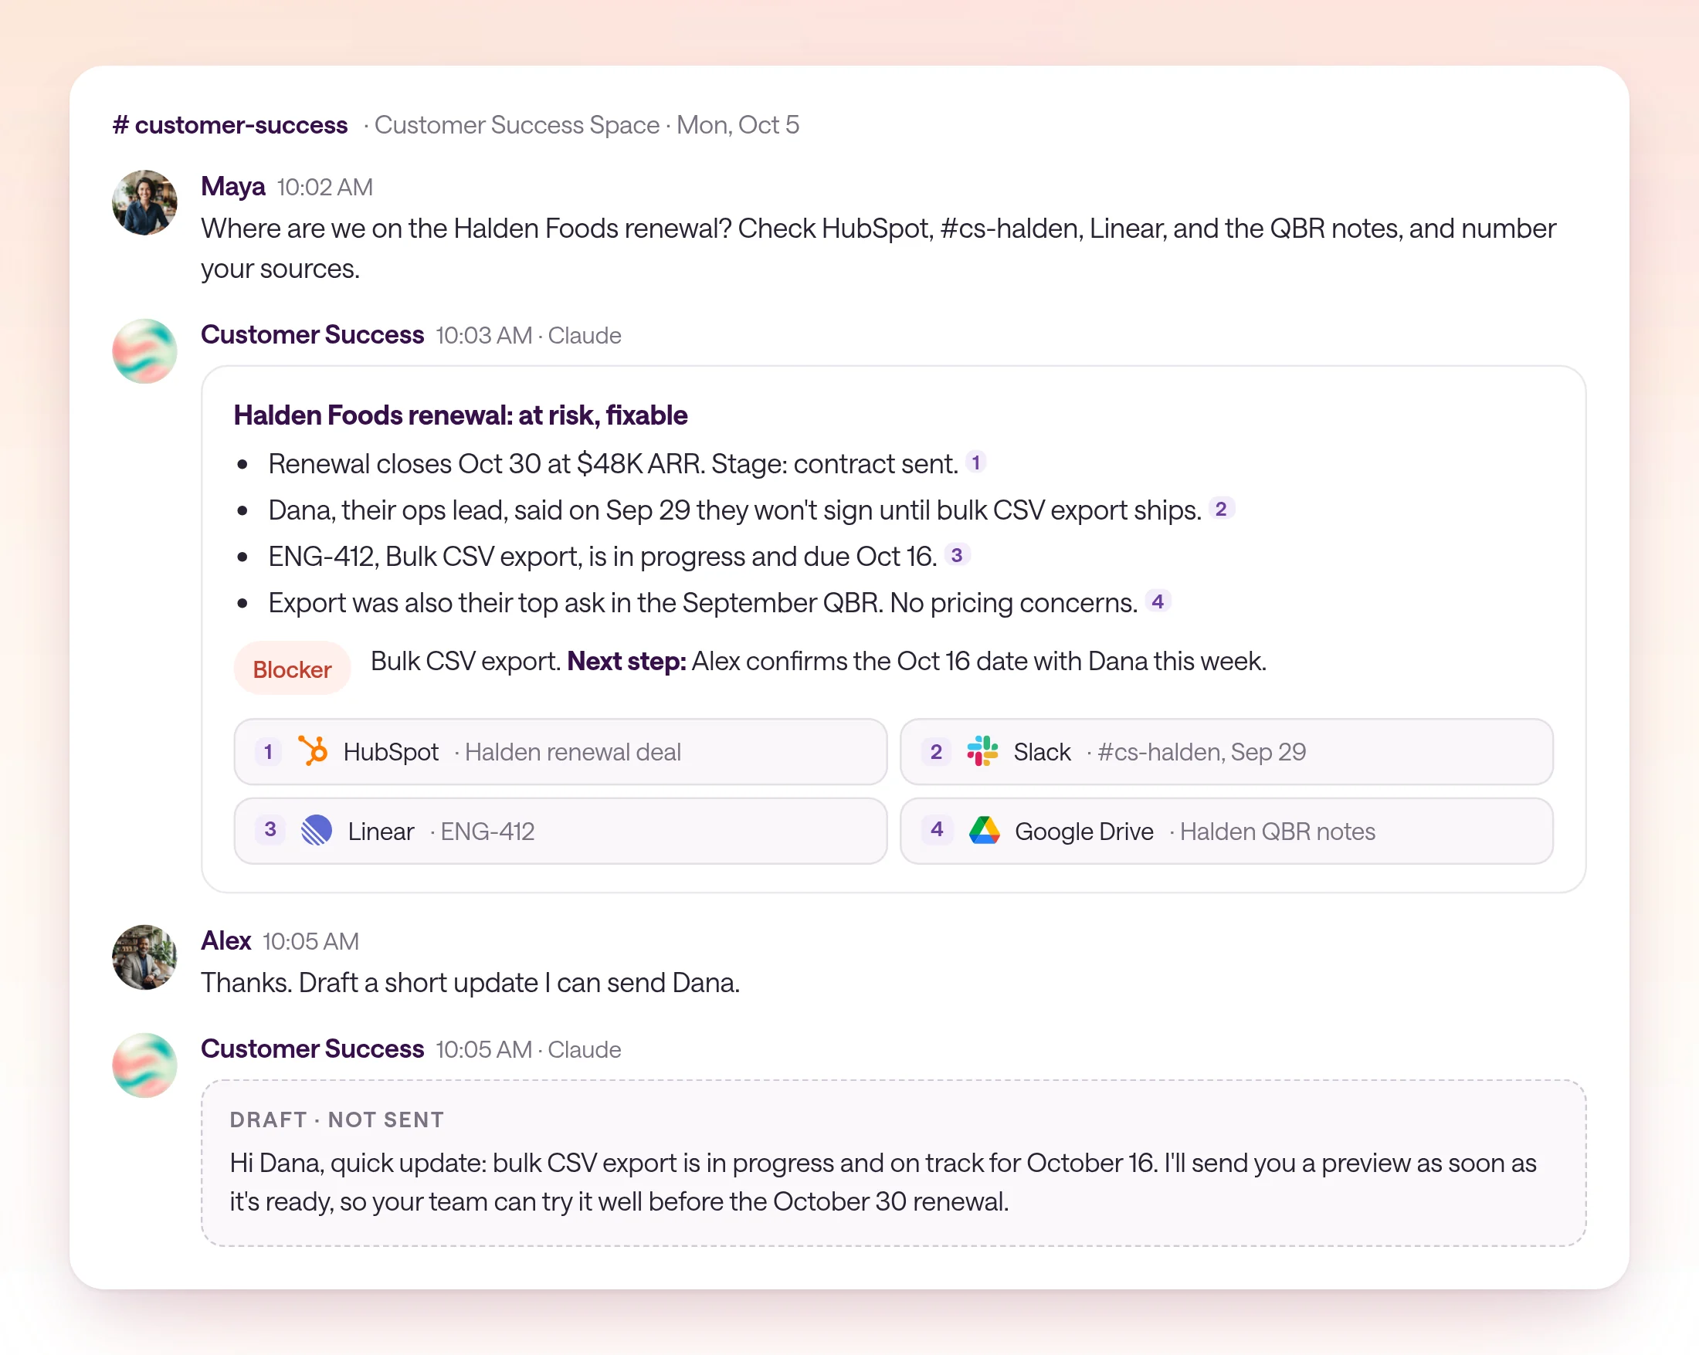Click the 10:02 AM timestamp

click(324, 188)
